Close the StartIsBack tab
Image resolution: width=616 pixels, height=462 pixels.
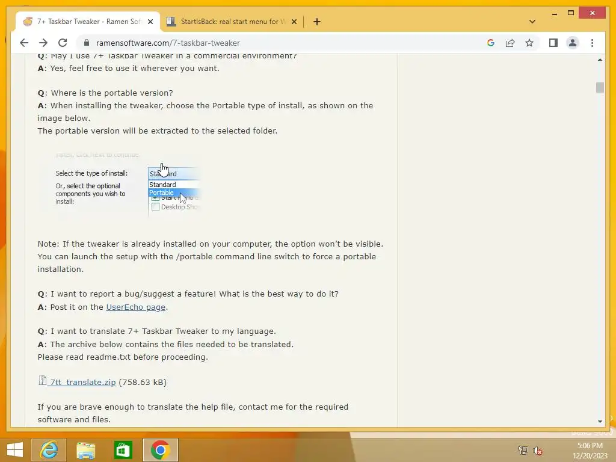(x=294, y=22)
